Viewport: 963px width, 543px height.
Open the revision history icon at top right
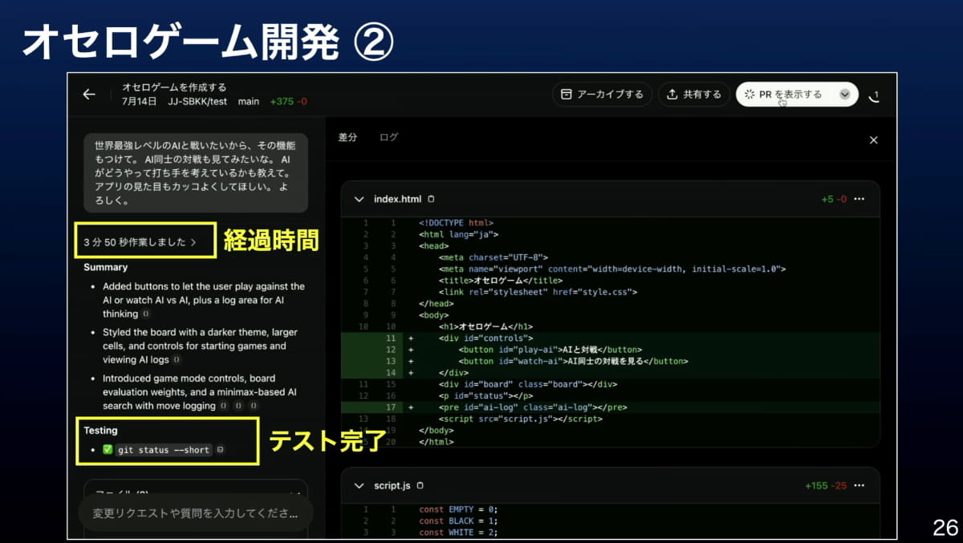[x=875, y=95]
